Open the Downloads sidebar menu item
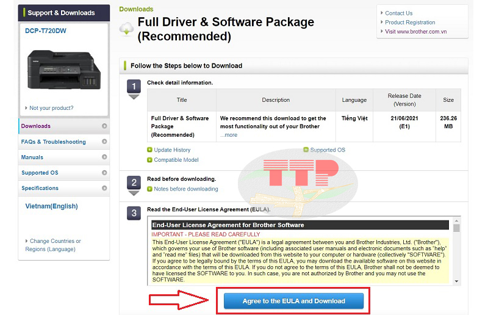Viewport: 488px width, 315px height. pos(64,126)
